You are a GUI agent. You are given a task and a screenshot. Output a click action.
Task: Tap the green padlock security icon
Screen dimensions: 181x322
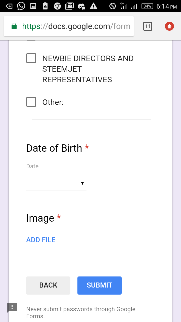point(14,26)
